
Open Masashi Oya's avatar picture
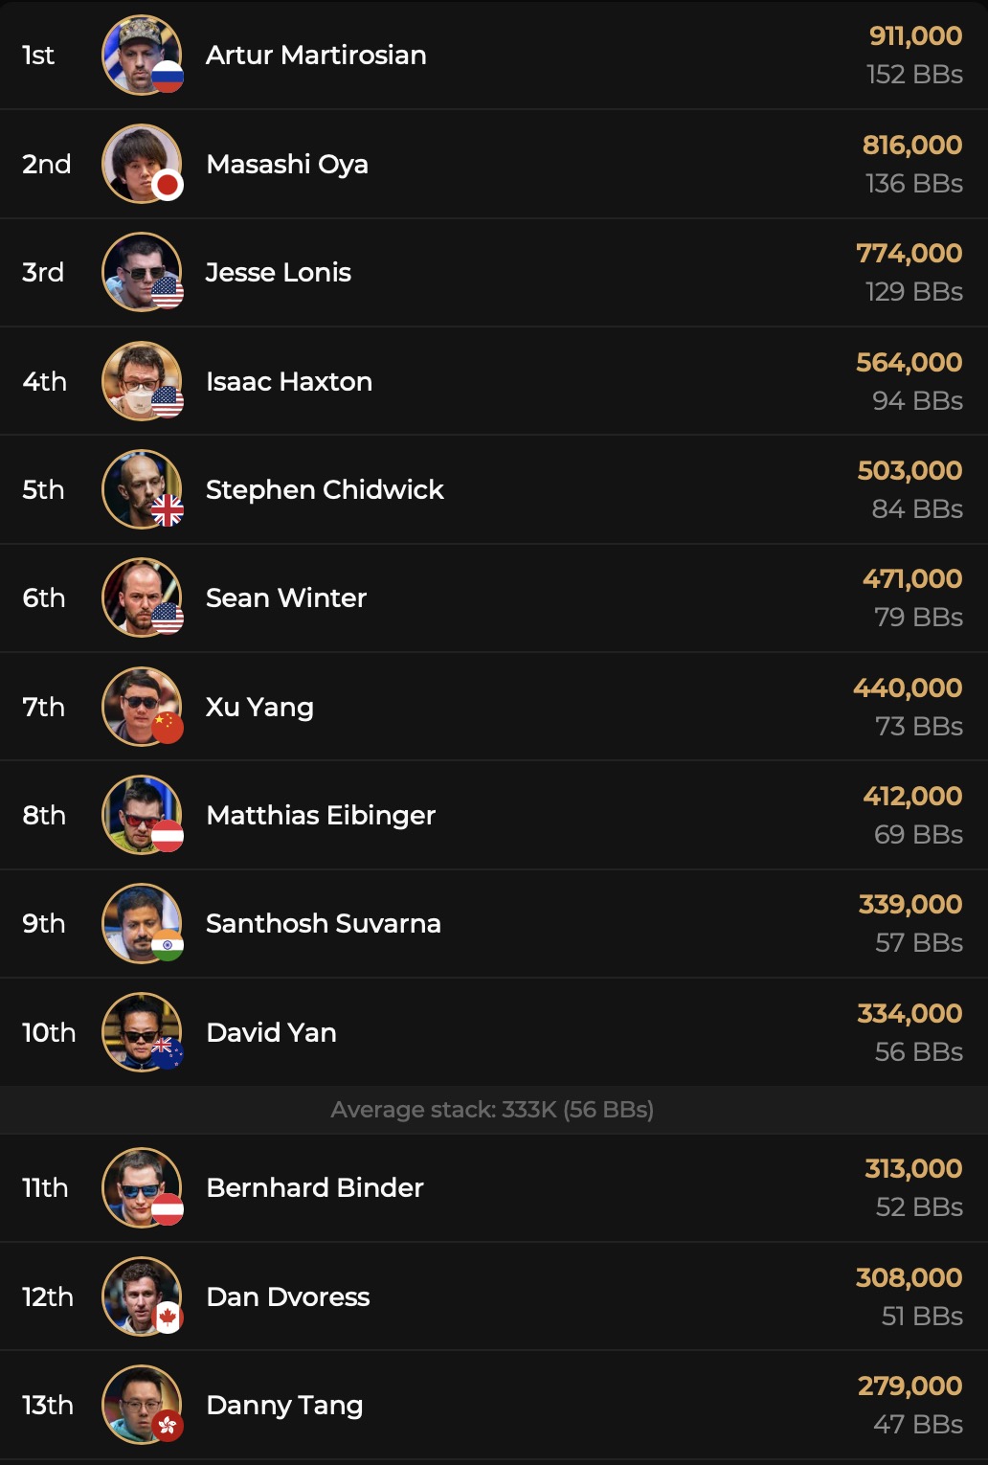pos(140,162)
